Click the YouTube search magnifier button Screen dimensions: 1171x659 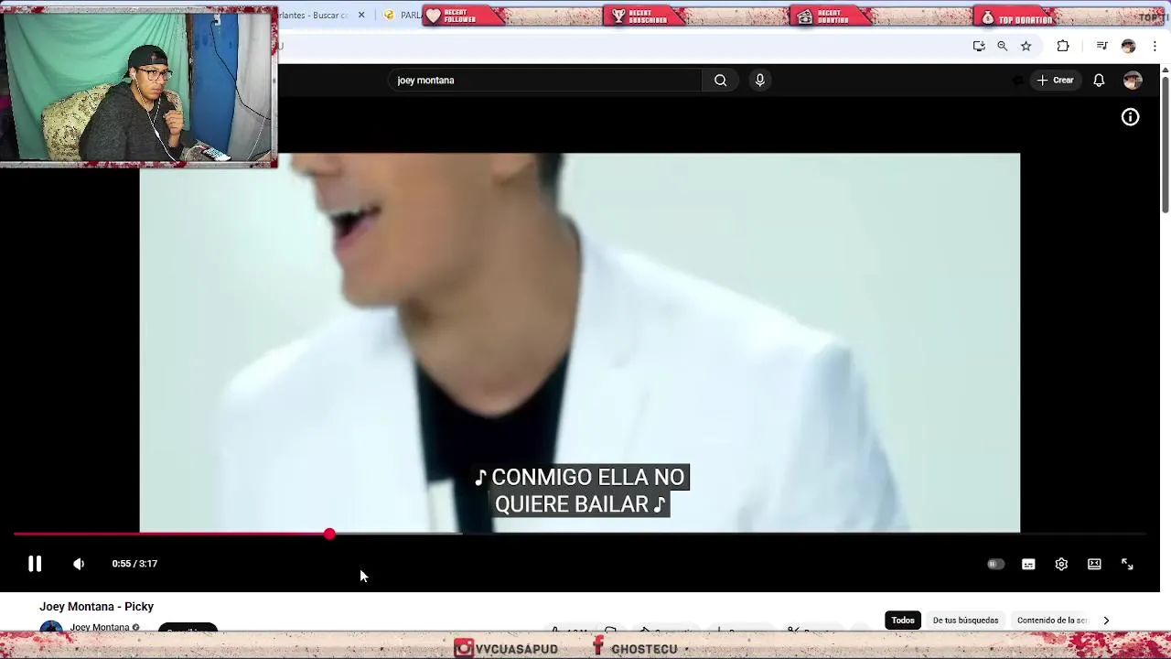click(721, 81)
